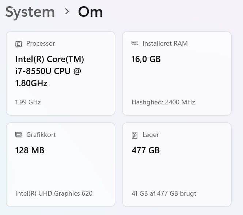
Task: Click the 128 MB graphics memory value
Action: (x=30, y=150)
